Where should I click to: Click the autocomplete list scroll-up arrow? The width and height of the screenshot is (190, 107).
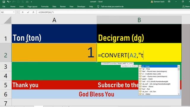click(179, 66)
